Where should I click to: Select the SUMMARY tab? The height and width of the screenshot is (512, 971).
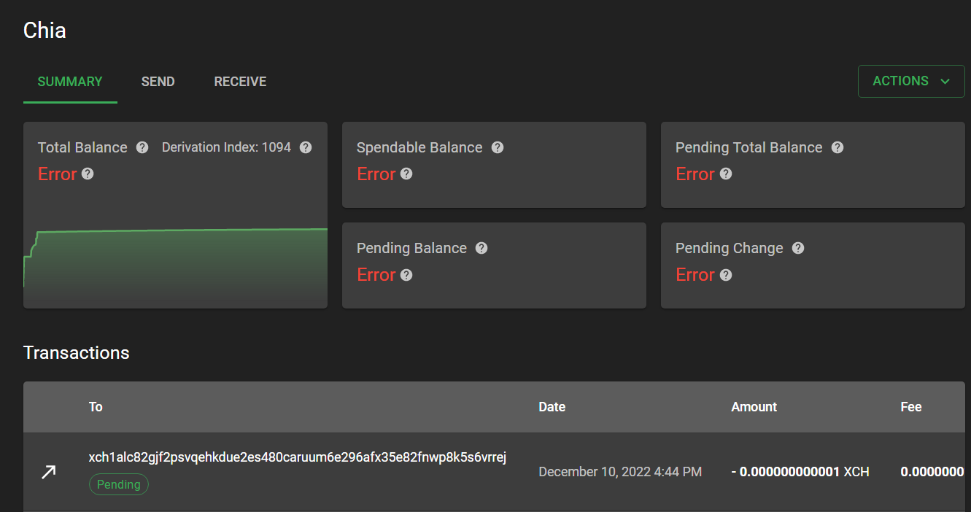pos(69,81)
